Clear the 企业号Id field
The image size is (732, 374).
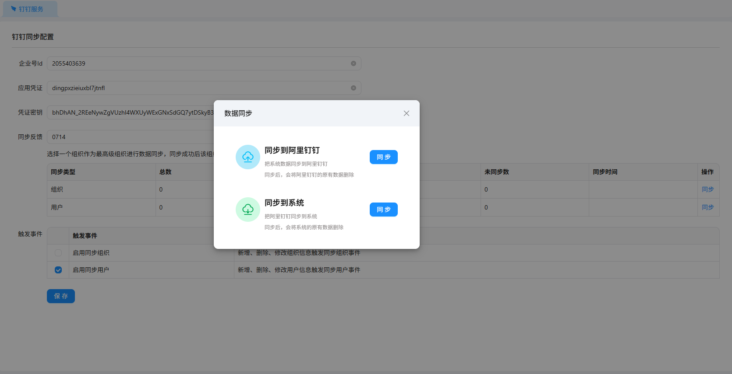354,63
